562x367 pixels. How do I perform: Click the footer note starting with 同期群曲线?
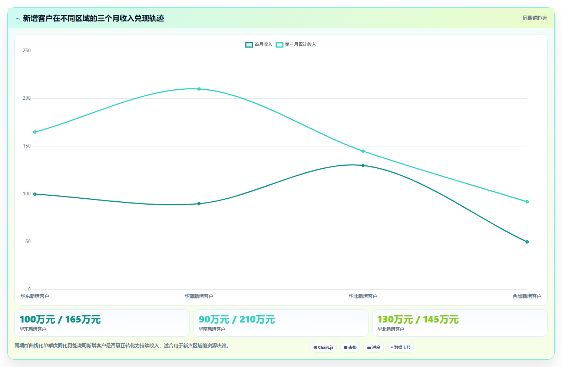(123, 345)
